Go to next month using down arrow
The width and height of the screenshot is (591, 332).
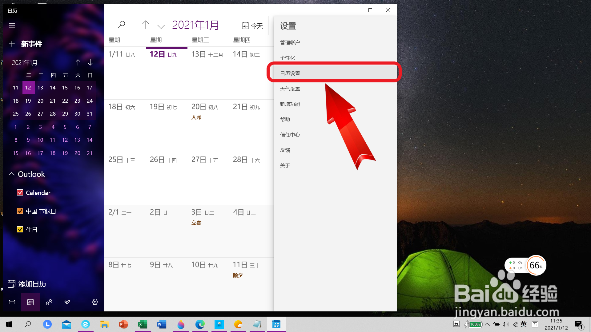(x=161, y=25)
